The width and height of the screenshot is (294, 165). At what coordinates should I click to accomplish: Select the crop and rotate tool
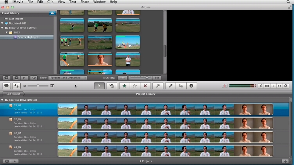tap(181, 86)
